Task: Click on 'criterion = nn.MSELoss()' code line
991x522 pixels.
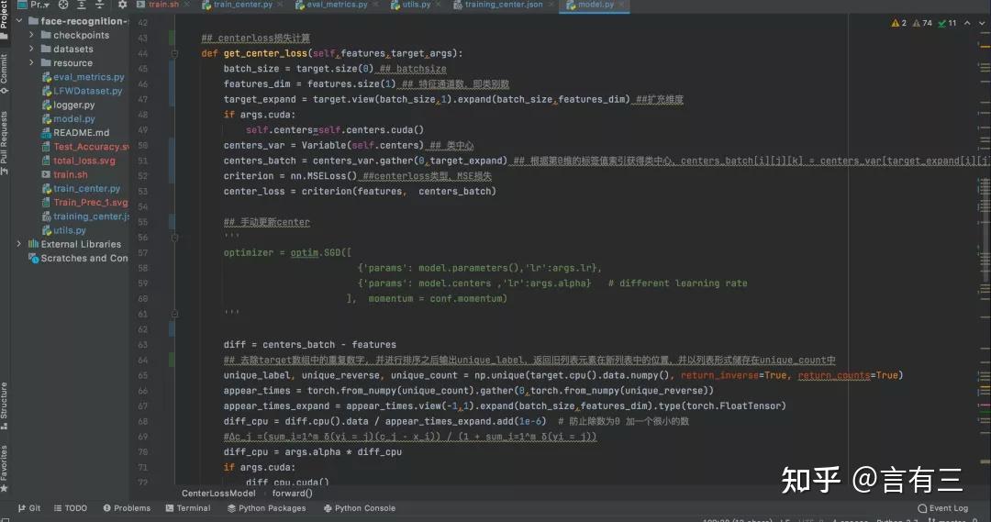Action: [290, 176]
